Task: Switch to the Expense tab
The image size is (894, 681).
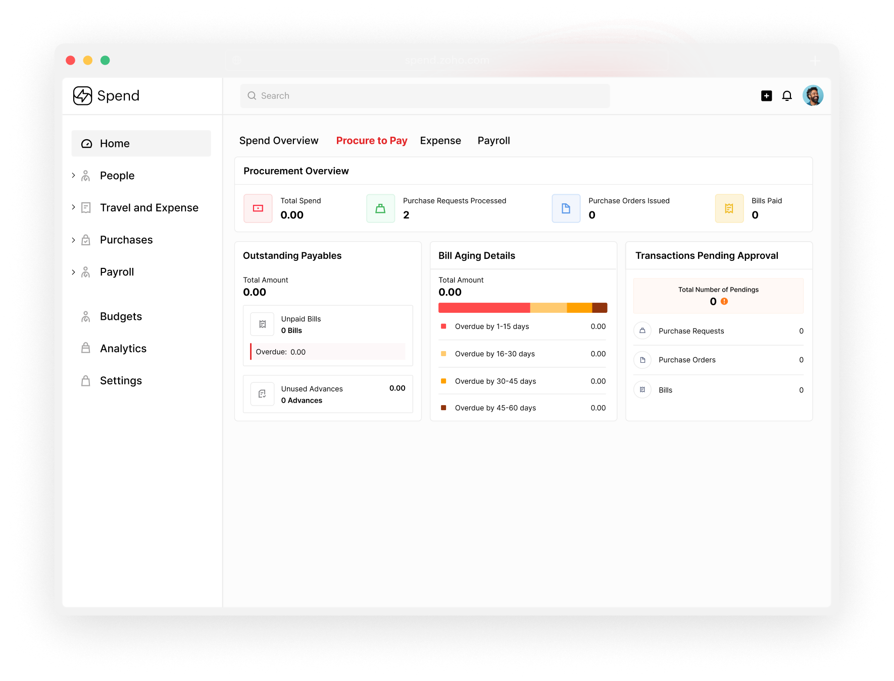Action: 440,141
